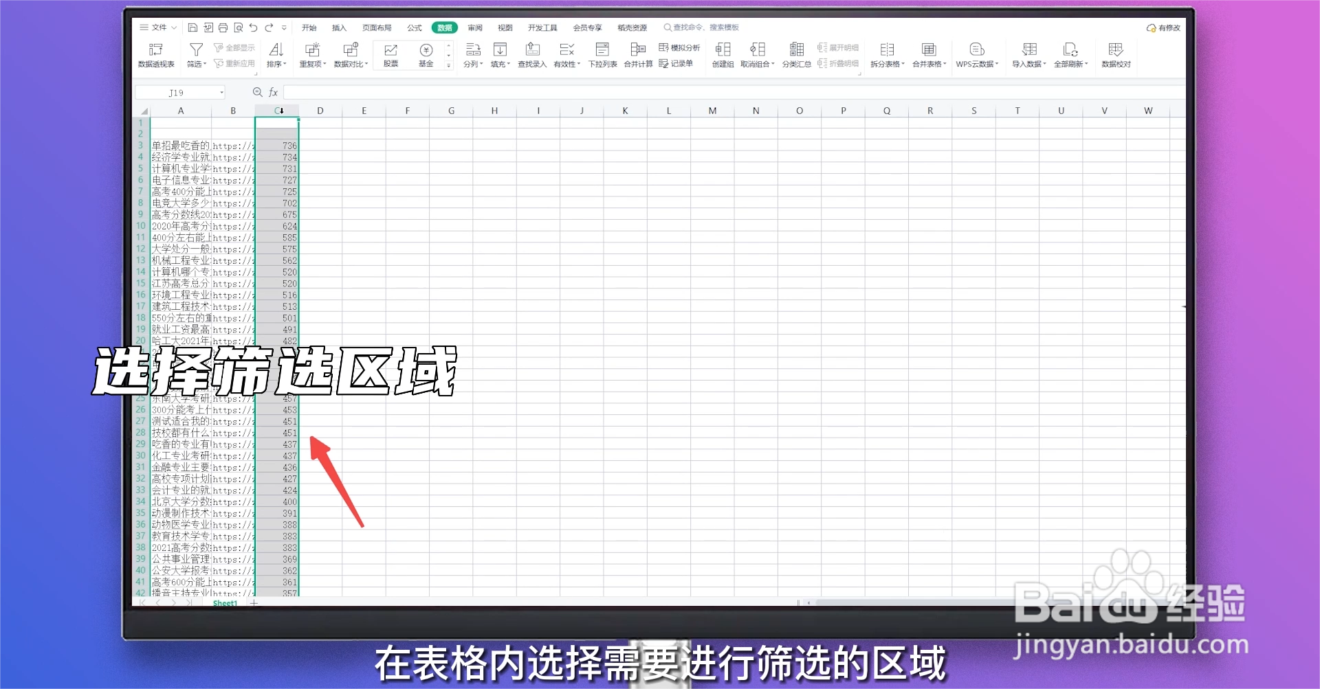1320x689 pixels.
Task: Switch to the 公式 ribbon tab
Action: 415,27
